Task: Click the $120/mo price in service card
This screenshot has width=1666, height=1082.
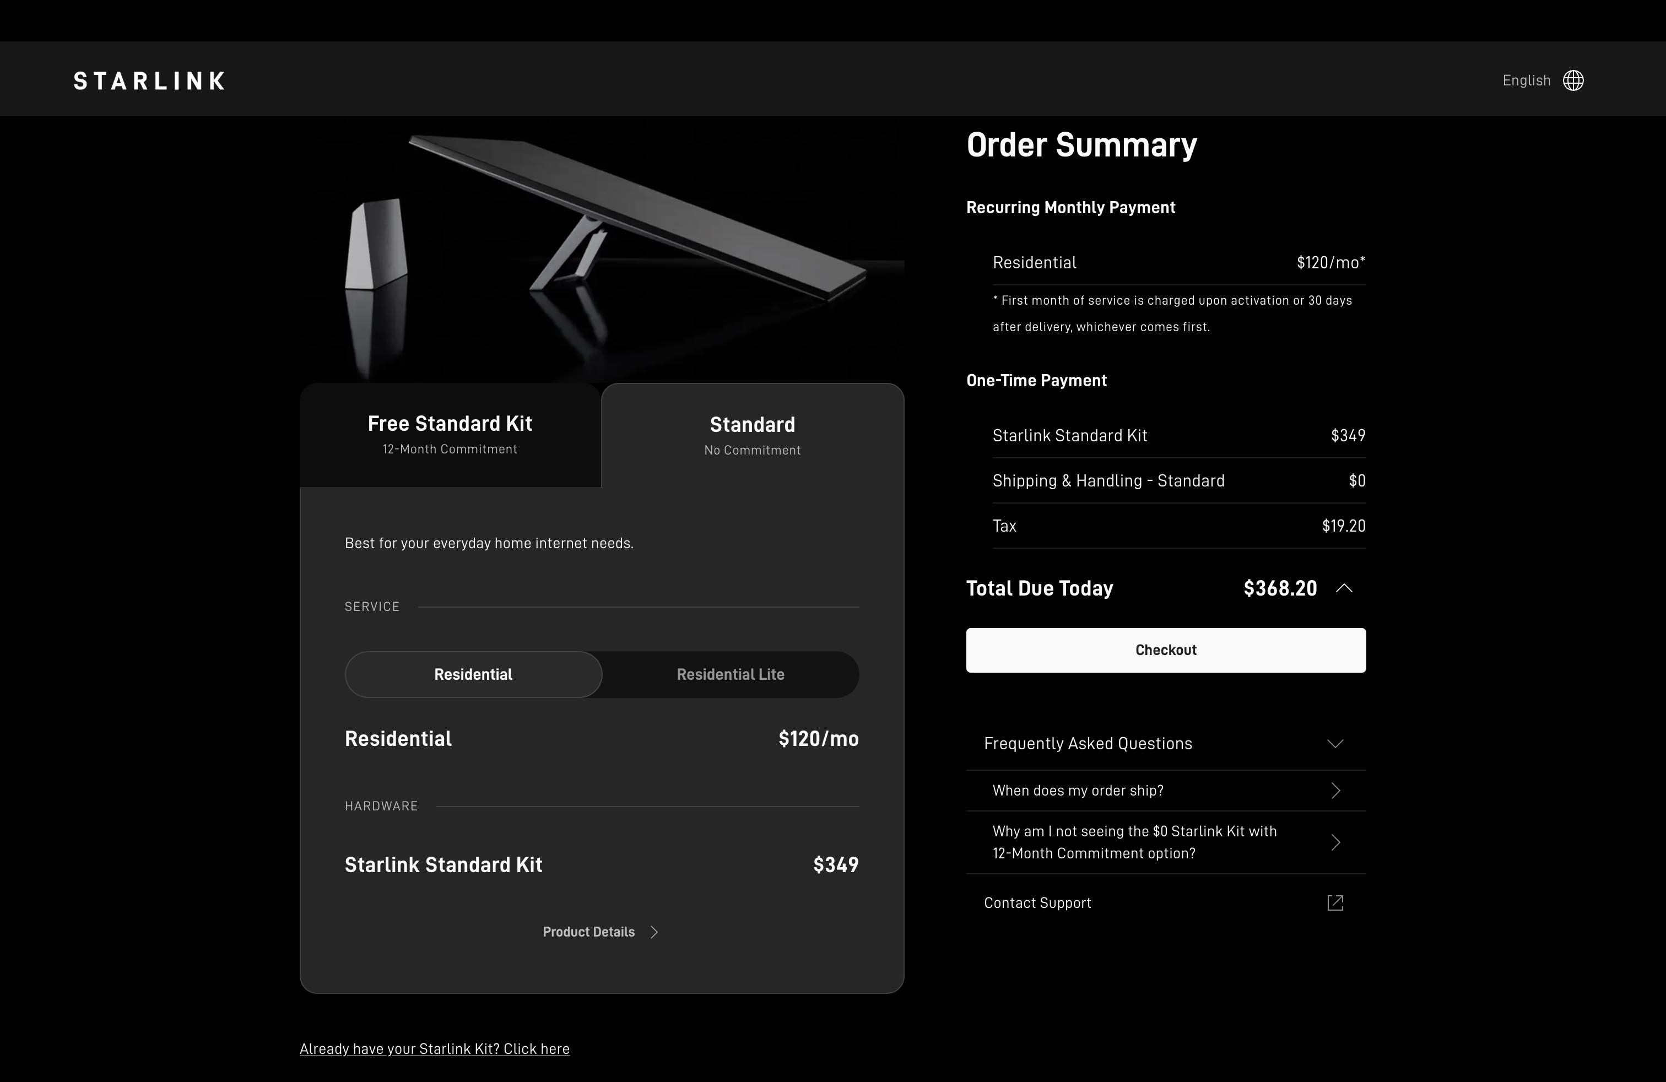Action: pos(818,738)
